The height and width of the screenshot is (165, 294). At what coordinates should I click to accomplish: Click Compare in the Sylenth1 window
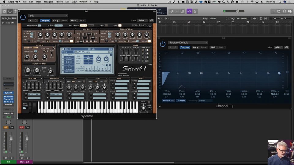click(x=45, y=20)
